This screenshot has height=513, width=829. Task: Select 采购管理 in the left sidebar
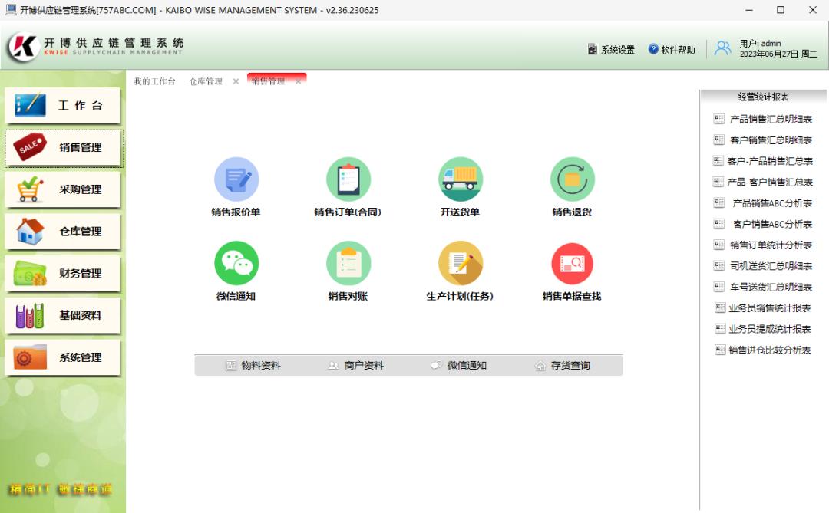click(61, 189)
